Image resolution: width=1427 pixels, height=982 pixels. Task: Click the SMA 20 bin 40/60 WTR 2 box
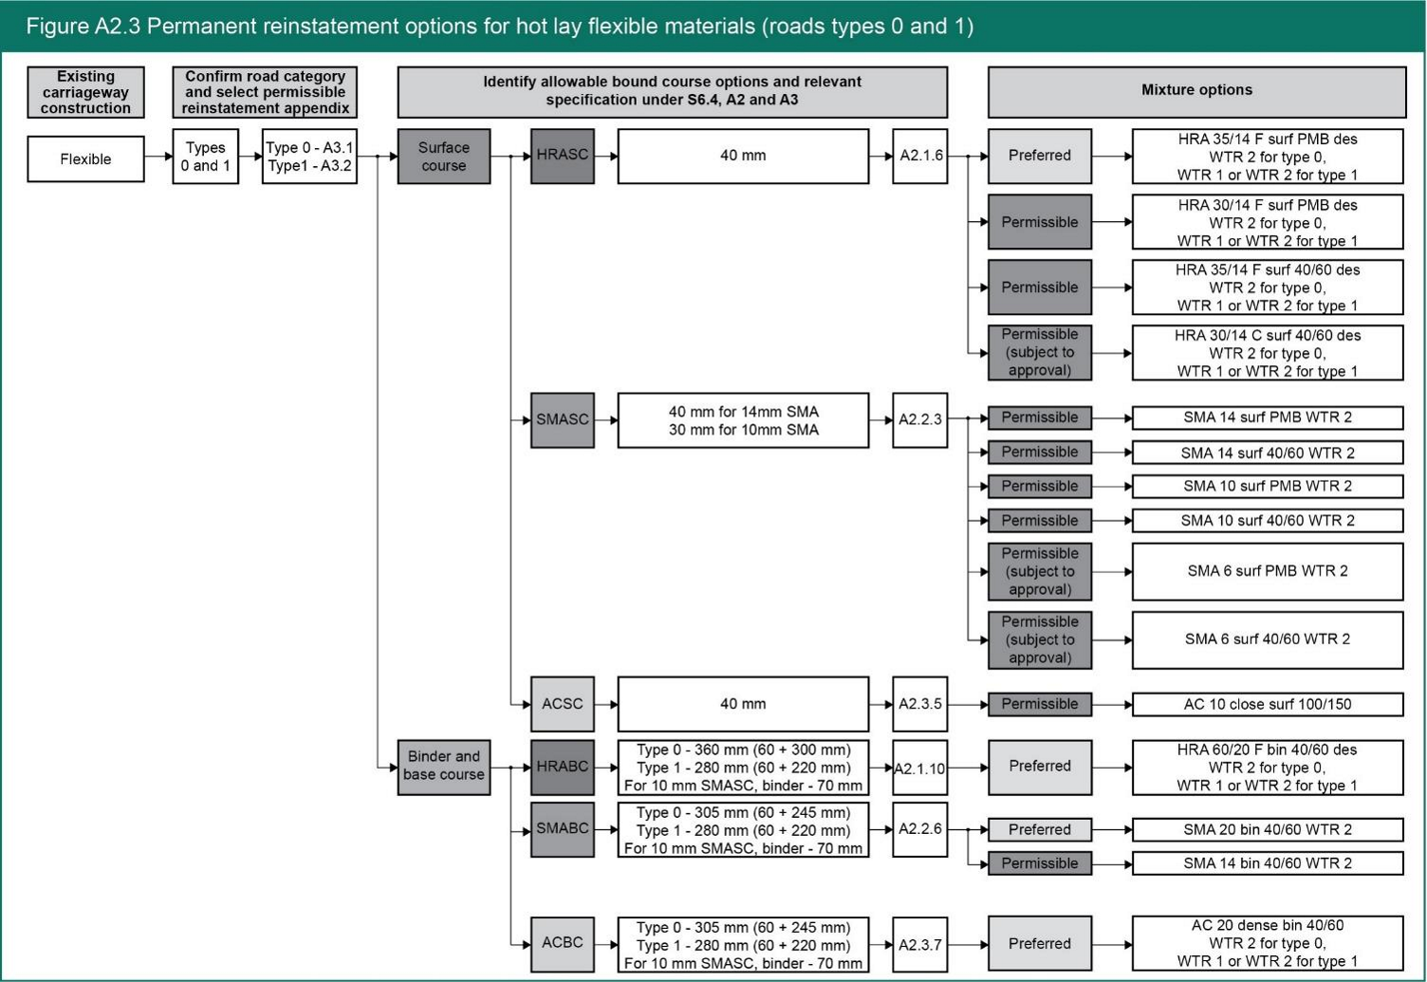[x=1267, y=829]
